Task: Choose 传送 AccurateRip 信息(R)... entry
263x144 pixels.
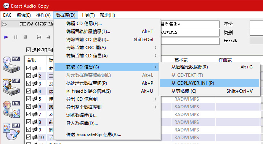Action: click(107, 135)
